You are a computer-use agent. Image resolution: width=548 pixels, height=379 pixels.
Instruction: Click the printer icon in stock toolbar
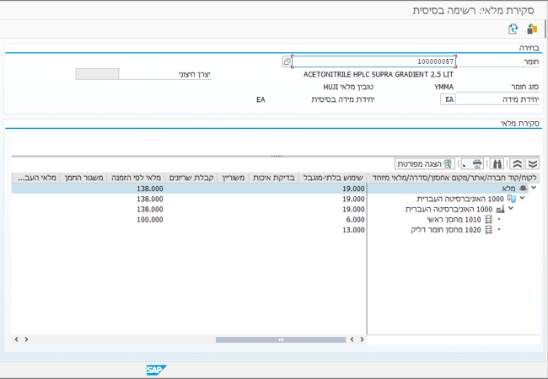pos(477,163)
